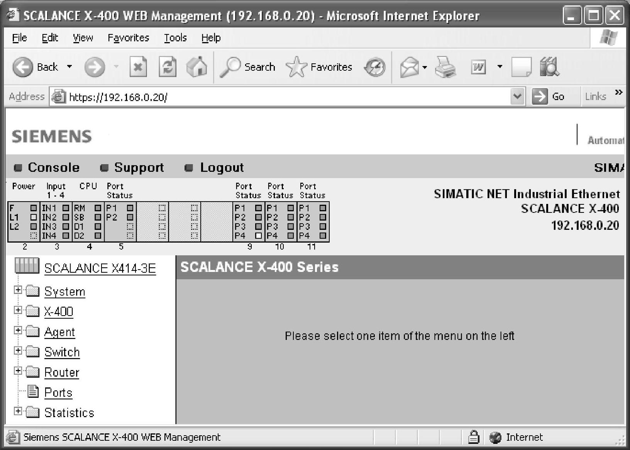
Task: Open browsing History icon
Action: tap(374, 67)
